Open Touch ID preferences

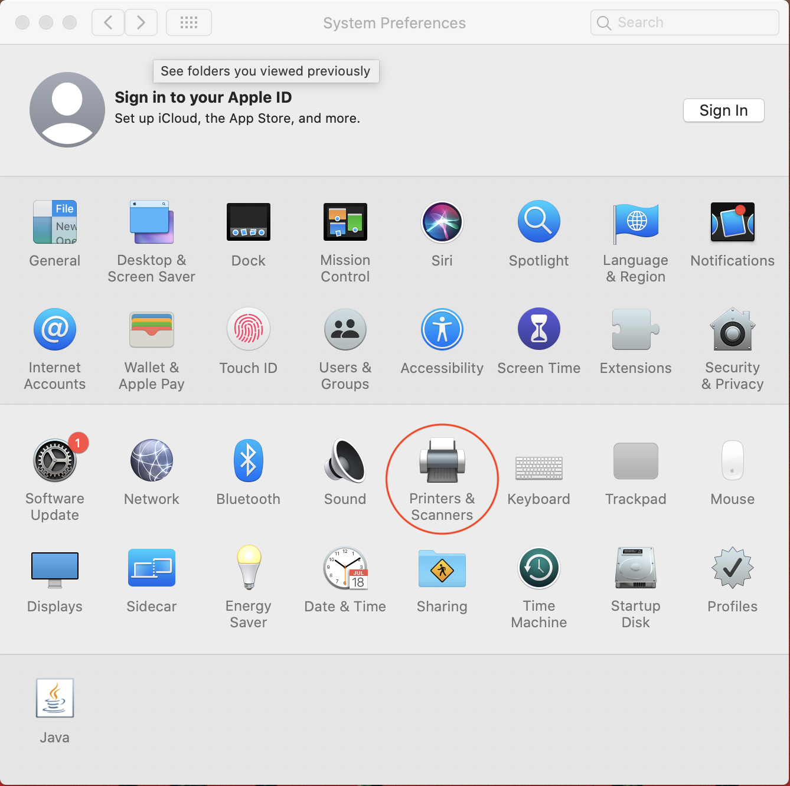pos(249,329)
